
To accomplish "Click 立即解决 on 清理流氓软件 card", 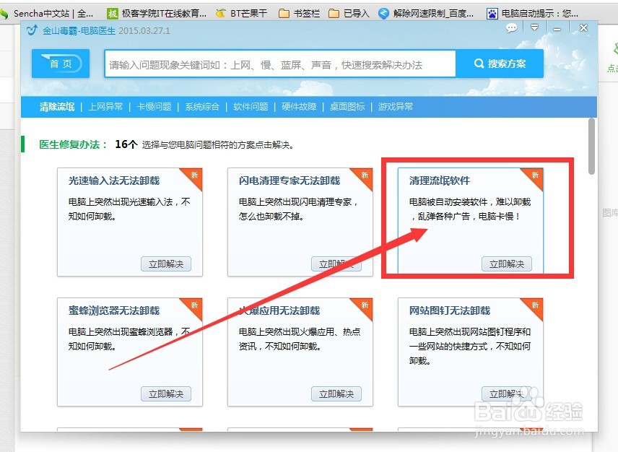I will pyautogui.click(x=508, y=264).
